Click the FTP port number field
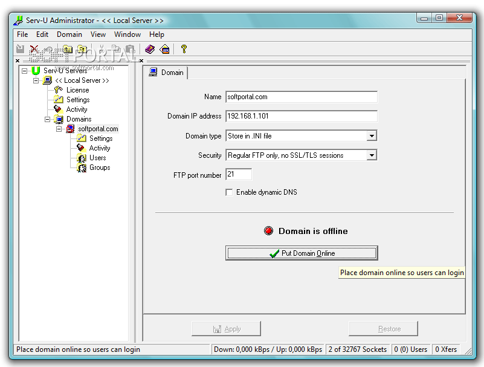484x367 pixels. pos(239,174)
